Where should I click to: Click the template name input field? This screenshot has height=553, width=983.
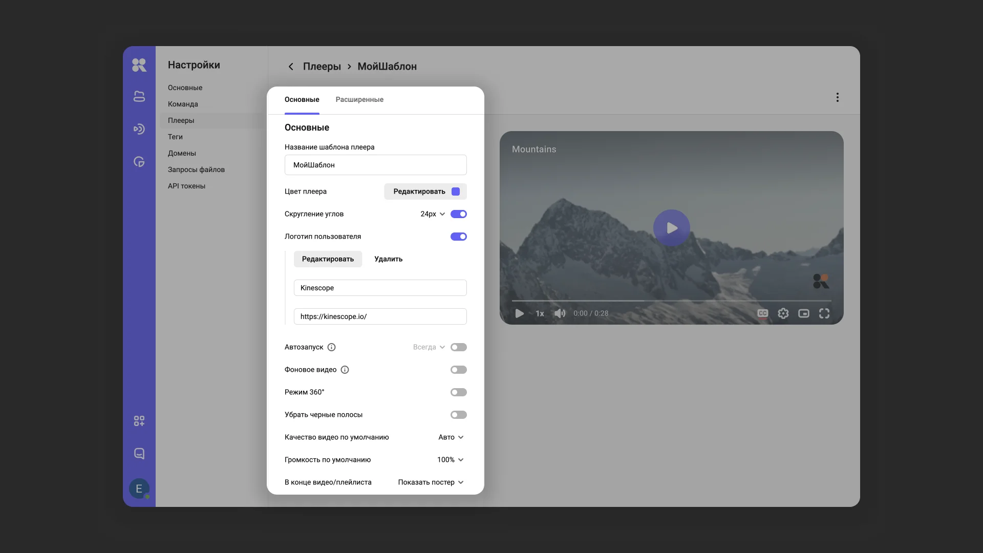(x=375, y=165)
